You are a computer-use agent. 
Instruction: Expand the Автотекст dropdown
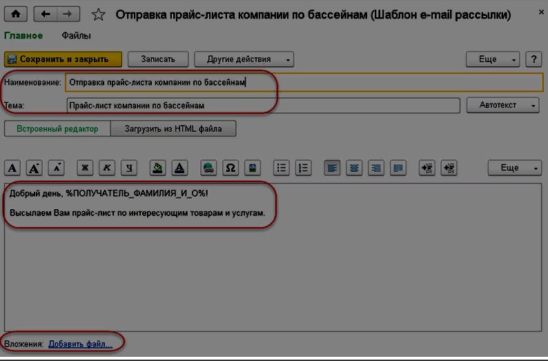[x=504, y=105]
